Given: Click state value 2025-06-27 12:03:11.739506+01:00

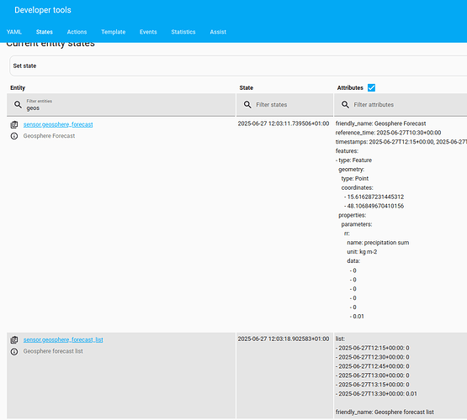Looking at the screenshot, I should pos(284,123).
